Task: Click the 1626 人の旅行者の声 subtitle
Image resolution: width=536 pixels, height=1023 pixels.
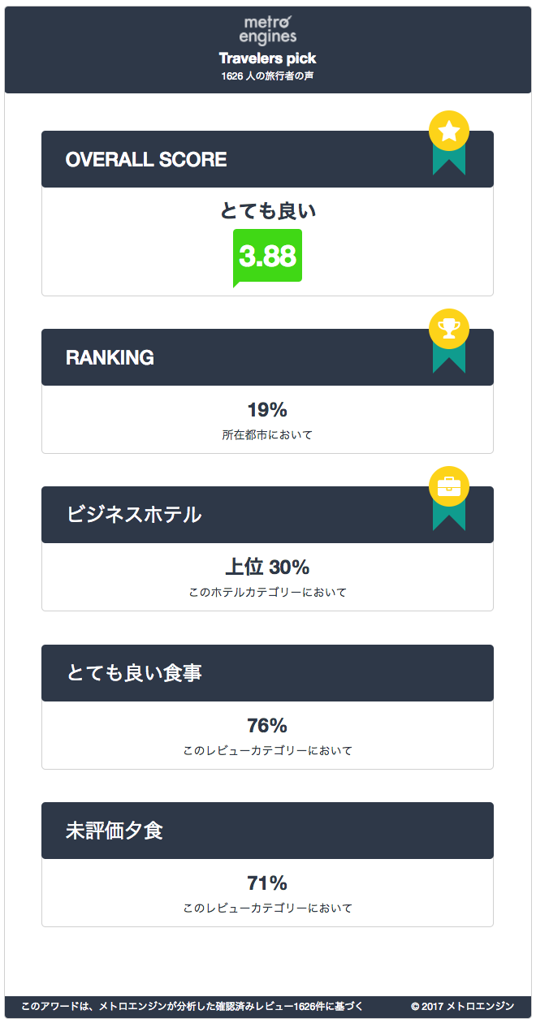Action: [268, 76]
